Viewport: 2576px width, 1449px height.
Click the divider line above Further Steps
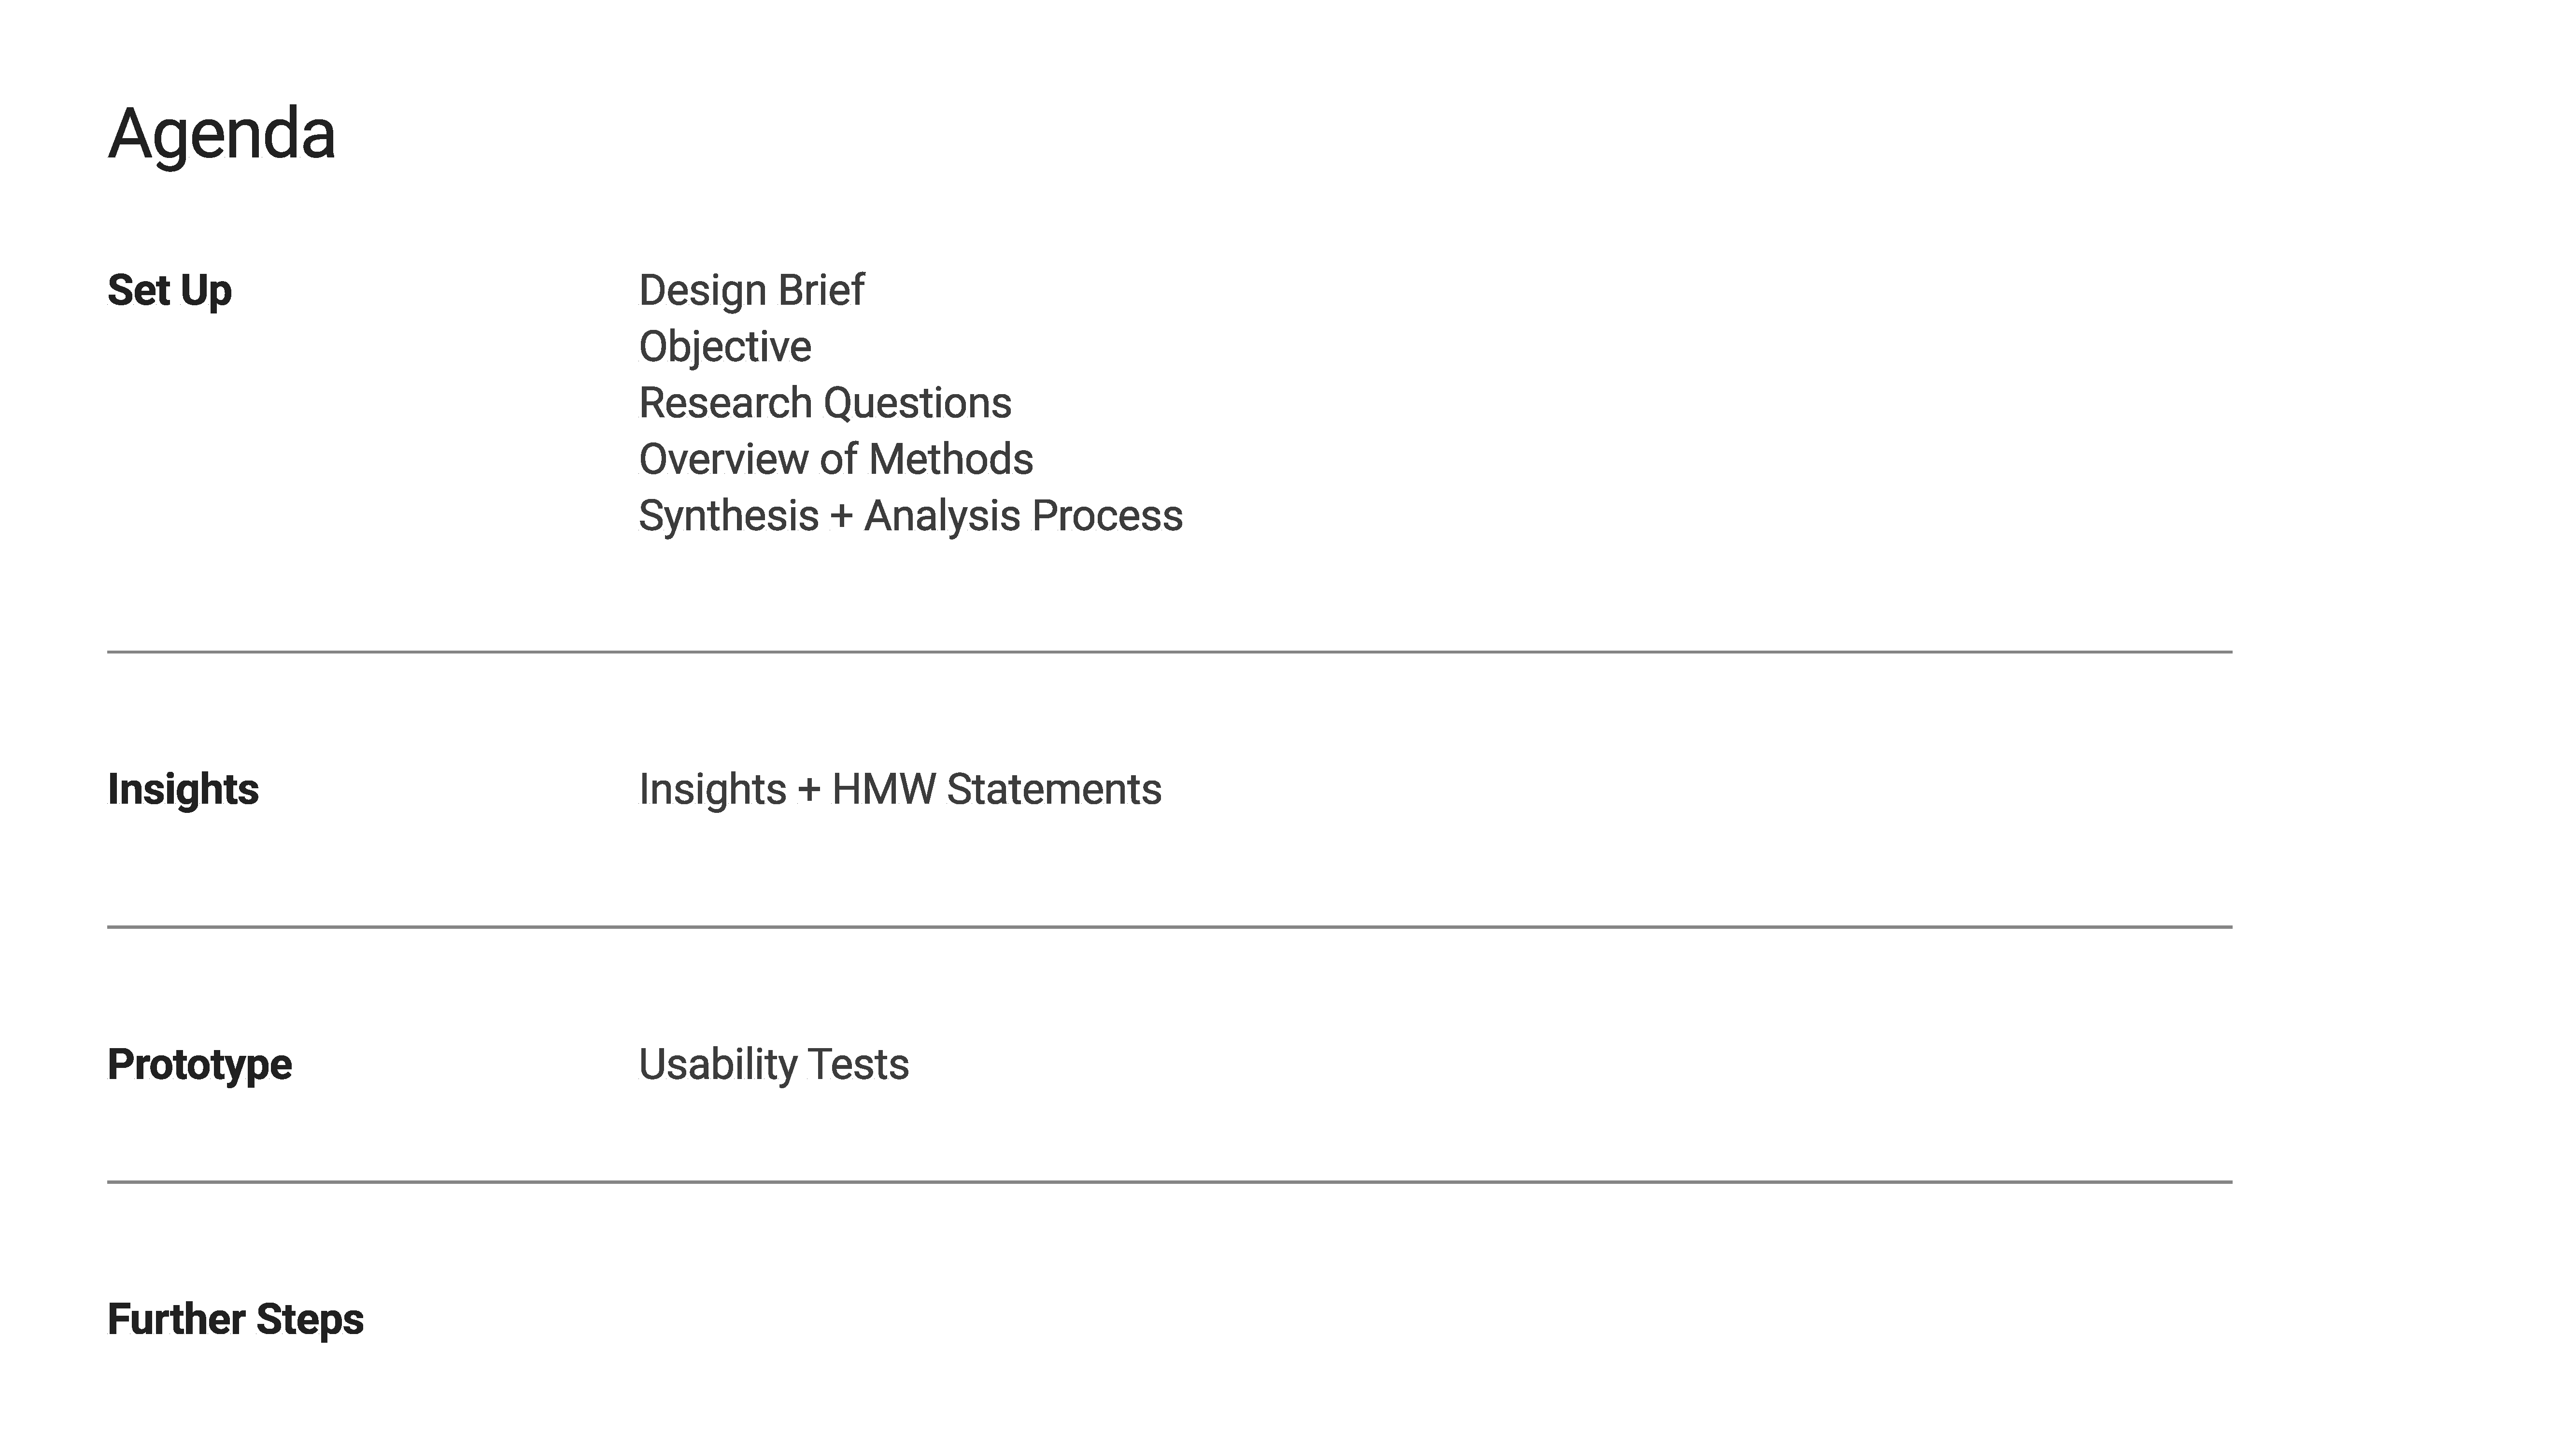click(x=1169, y=1182)
